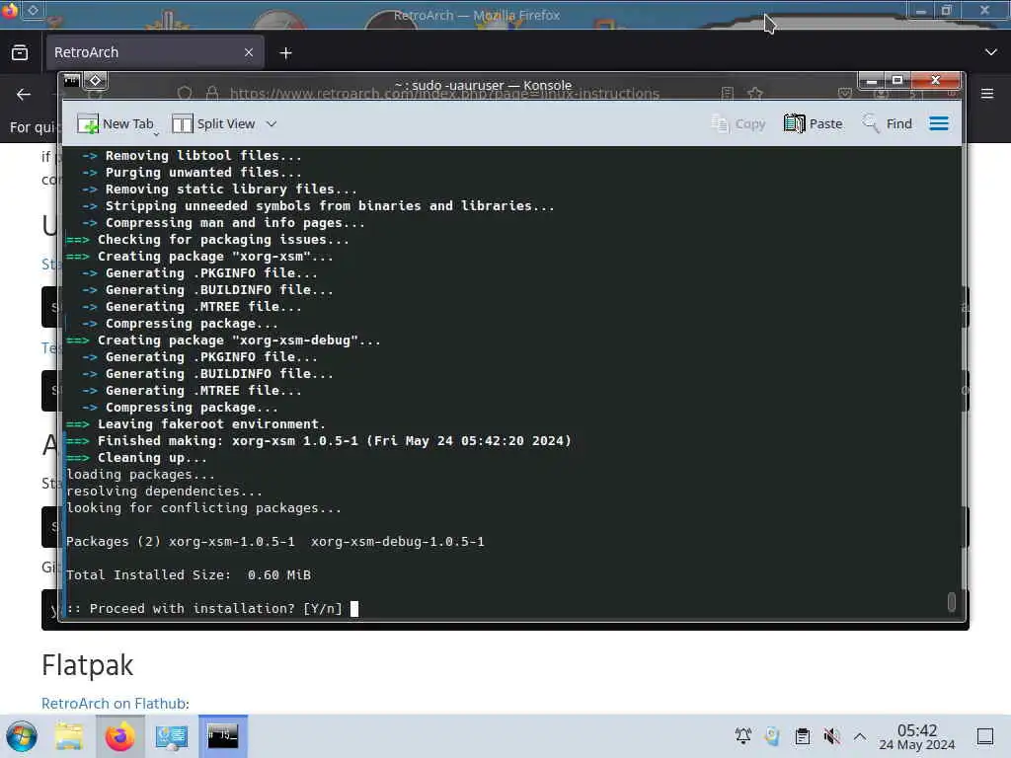Click the 'resolving dependencies...' line

pyautogui.click(x=164, y=492)
